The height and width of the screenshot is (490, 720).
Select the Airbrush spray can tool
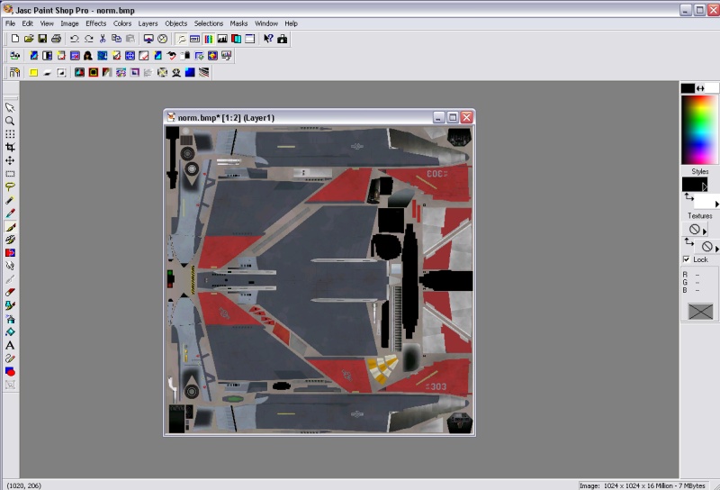(10, 319)
